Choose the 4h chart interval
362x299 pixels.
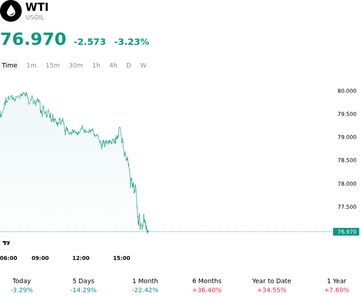113,65
